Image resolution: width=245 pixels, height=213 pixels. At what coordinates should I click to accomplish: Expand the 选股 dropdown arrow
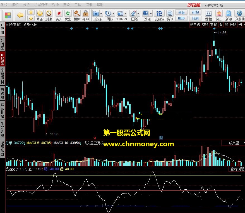[151, 14]
